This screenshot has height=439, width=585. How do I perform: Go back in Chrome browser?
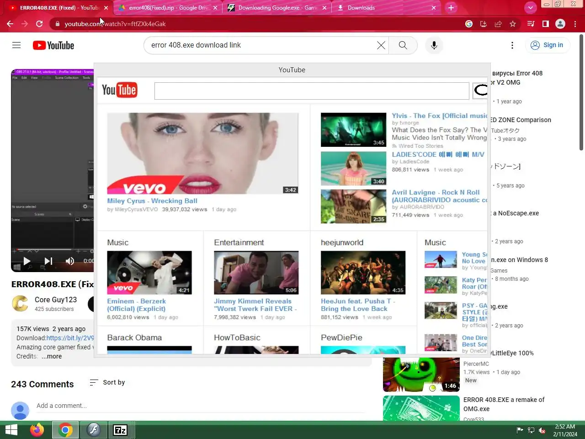tap(10, 24)
